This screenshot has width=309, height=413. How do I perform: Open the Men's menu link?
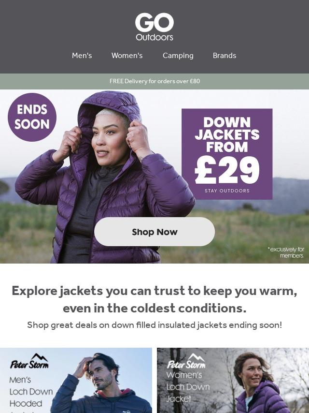82,56
